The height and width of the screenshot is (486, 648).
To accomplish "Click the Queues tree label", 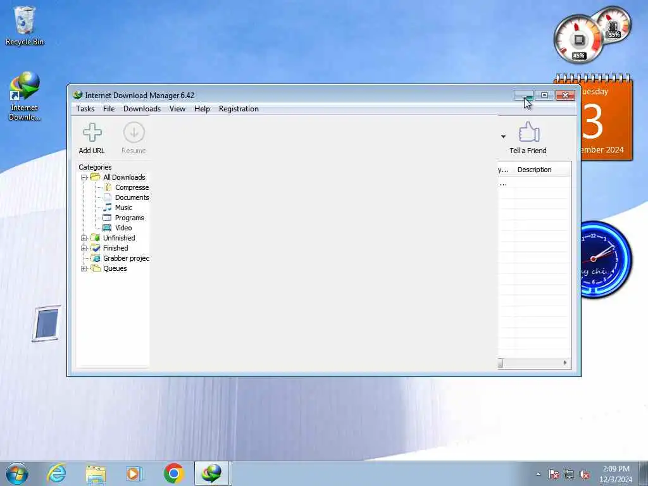I will 115,268.
